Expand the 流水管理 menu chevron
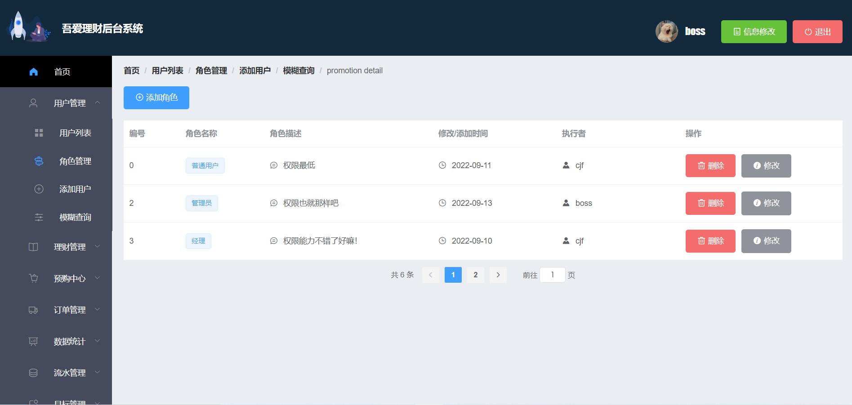852x405 pixels. pyautogui.click(x=97, y=372)
